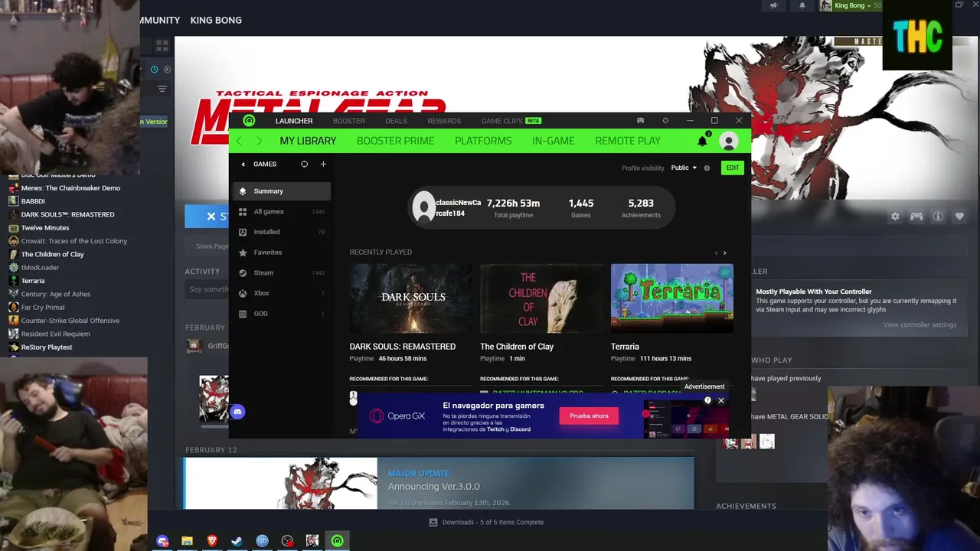Switch to the DEALS tab
Image resolution: width=980 pixels, height=551 pixels.
tap(396, 121)
